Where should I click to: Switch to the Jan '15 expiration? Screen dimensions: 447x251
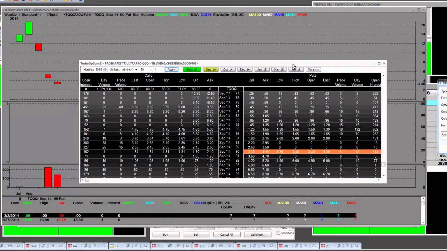pos(262,69)
